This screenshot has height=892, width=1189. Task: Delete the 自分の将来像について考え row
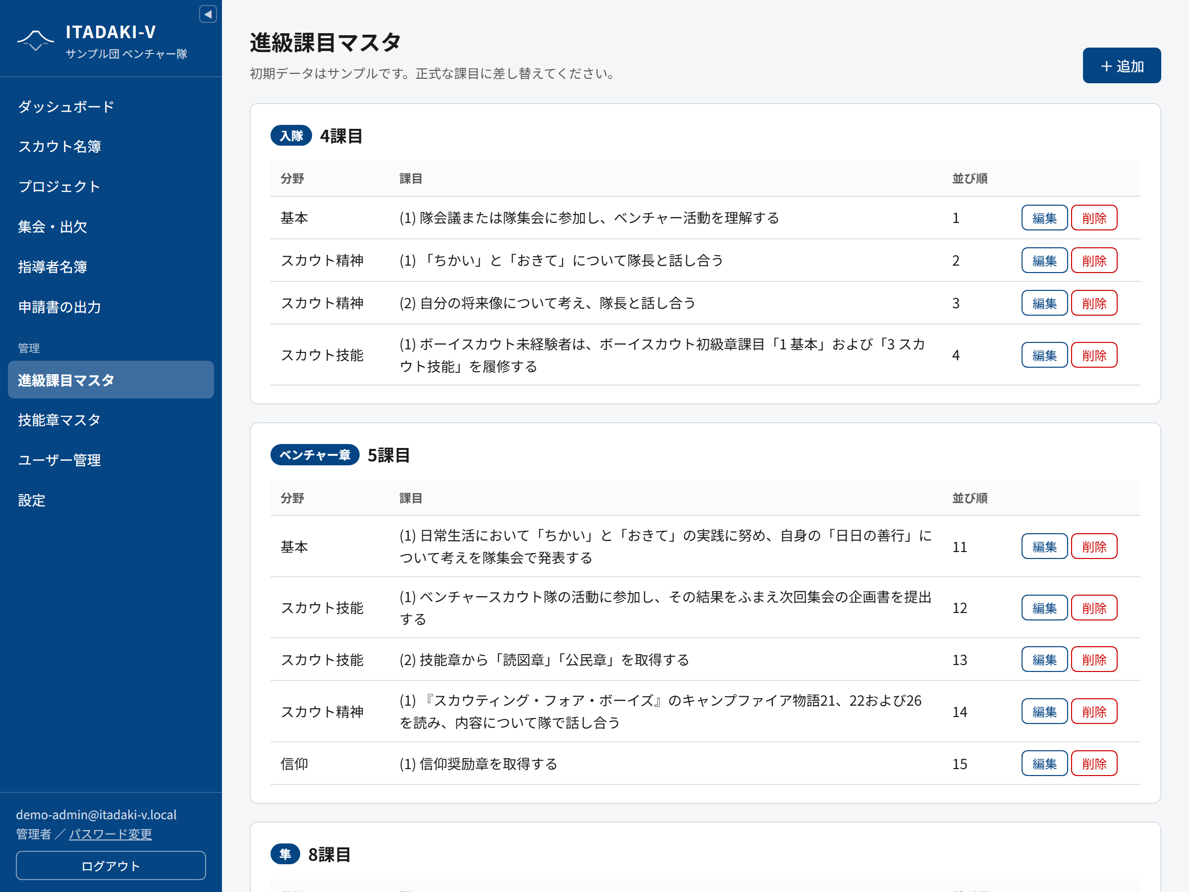1094,303
